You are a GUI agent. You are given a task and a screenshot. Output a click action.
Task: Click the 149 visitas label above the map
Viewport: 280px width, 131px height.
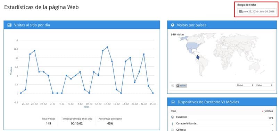coord(177,35)
